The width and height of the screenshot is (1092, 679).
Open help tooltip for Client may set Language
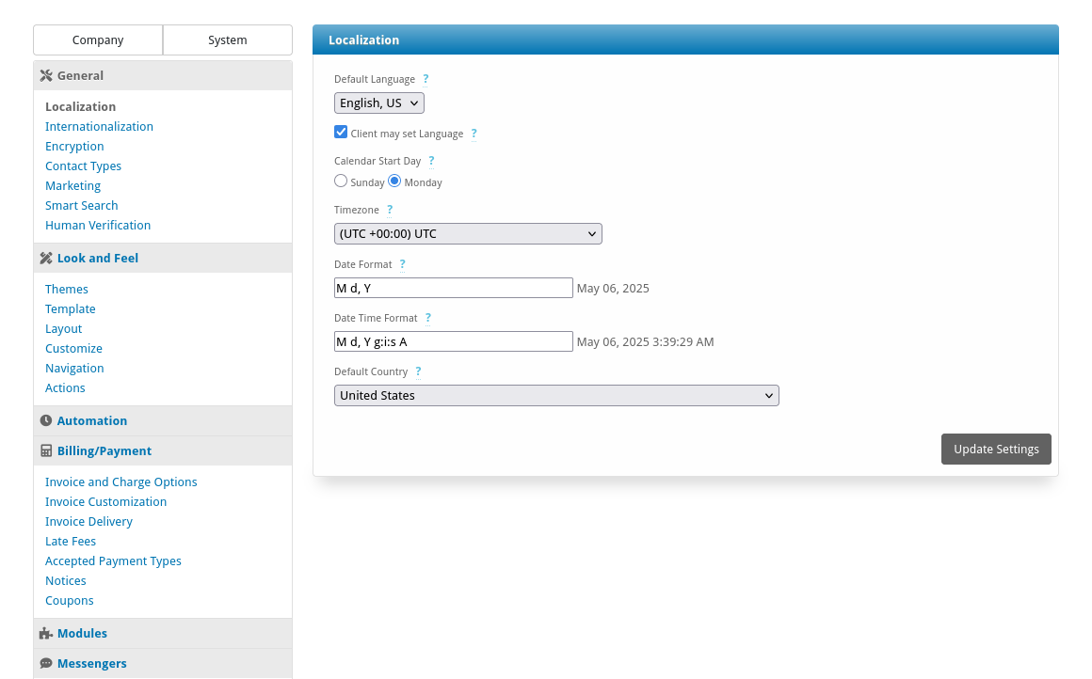pos(474,134)
